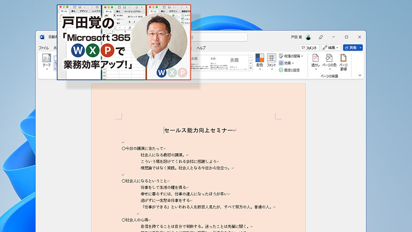Click the line 逃げずに一生懸命仕事をする
The image size is (412, 232).
click(x=165, y=201)
